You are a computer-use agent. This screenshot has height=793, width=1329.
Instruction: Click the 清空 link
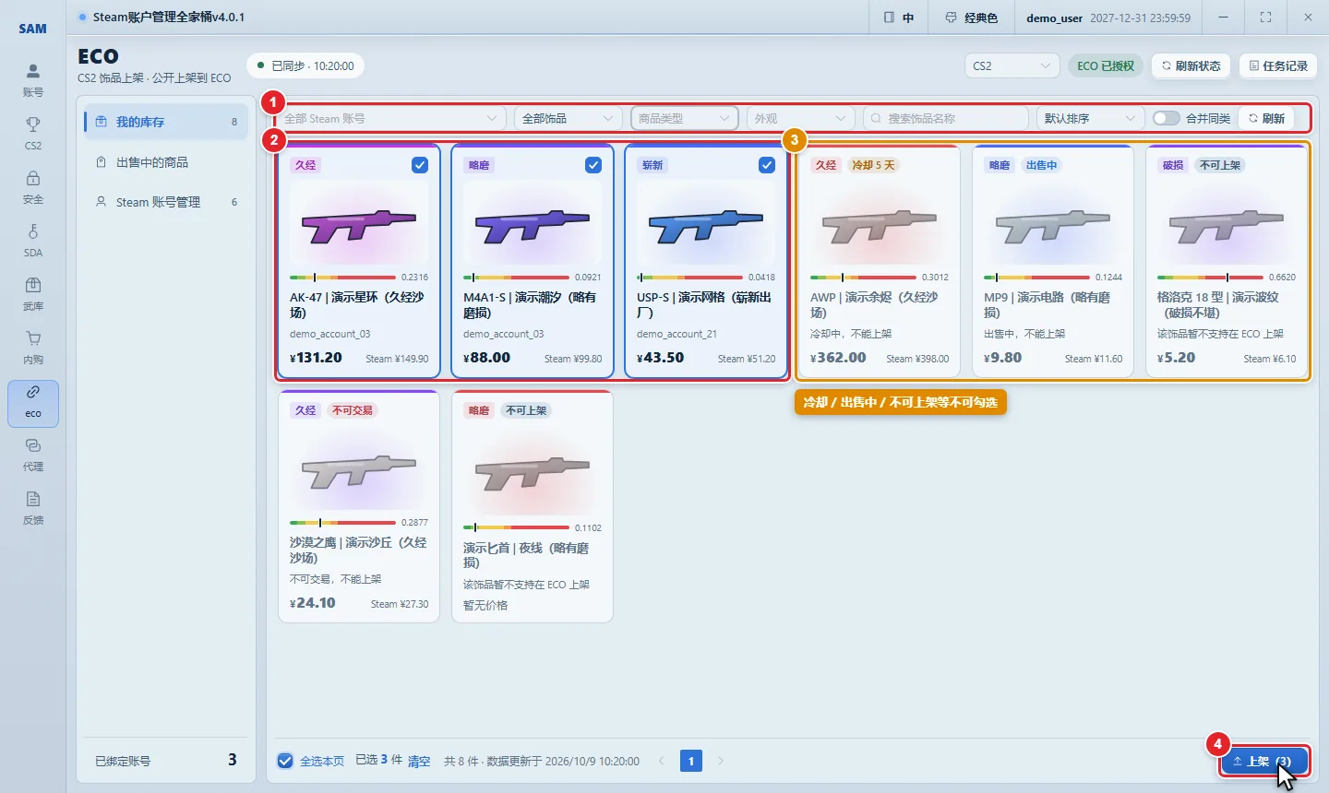[x=419, y=761]
